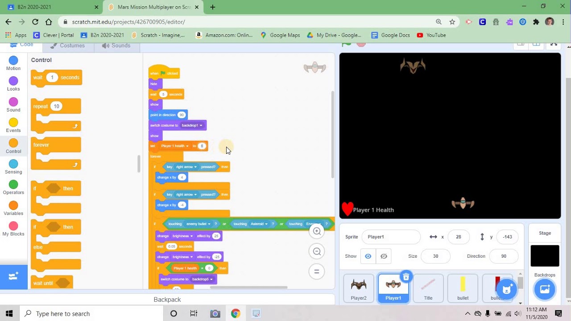
Task: Show the sprite using eye icon
Action: pos(368,256)
